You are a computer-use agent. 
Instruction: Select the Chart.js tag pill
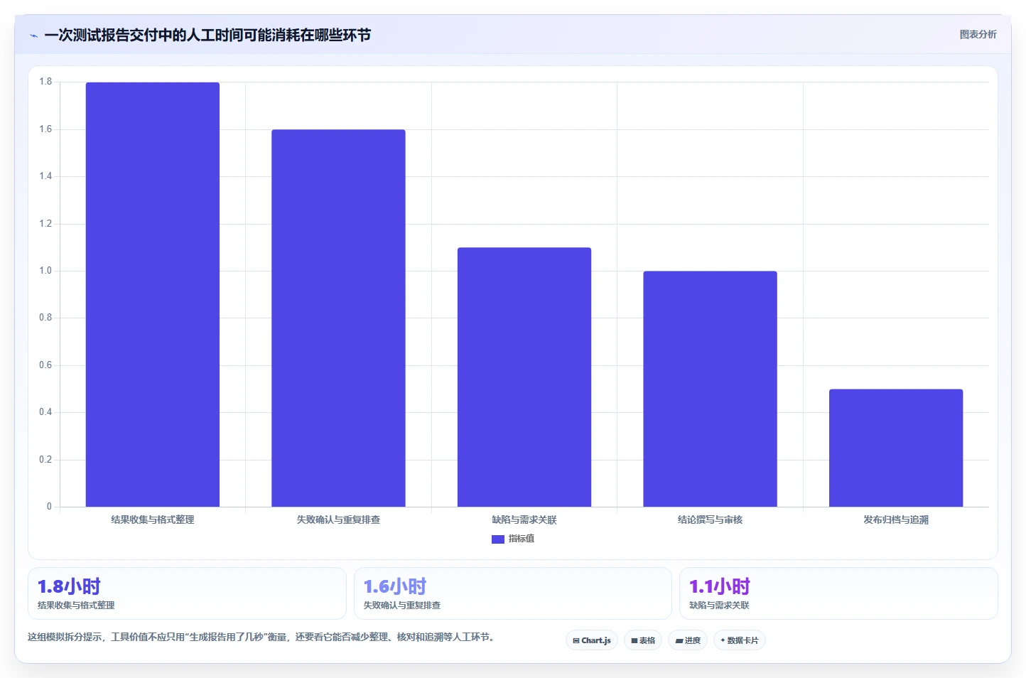pyautogui.click(x=592, y=640)
